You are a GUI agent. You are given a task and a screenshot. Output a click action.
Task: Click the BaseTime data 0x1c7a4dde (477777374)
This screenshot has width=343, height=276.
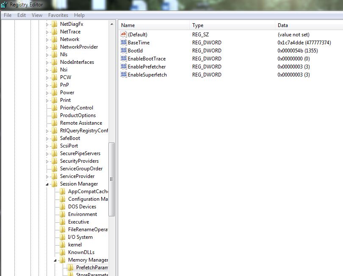click(304, 43)
